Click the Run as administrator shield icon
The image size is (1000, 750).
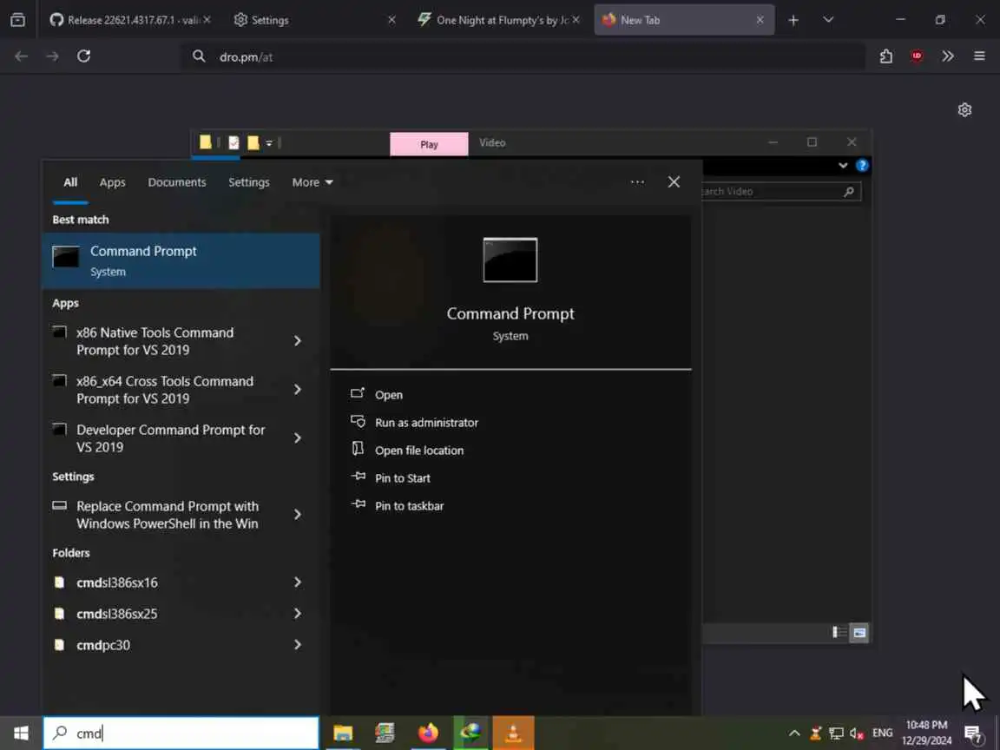click(x=358, y=422)
